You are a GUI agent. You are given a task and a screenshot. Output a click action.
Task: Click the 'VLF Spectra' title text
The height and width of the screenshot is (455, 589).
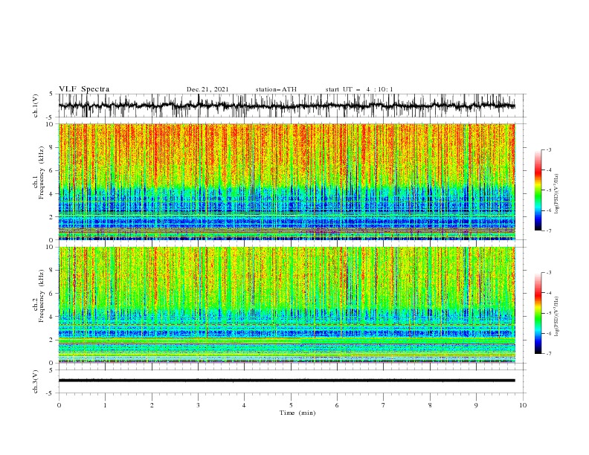tap(84, 89)
